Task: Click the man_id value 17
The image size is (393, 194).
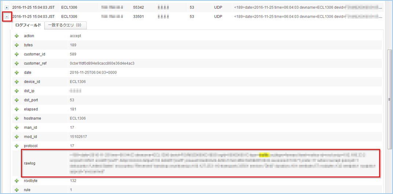Action: click(72, 127)
